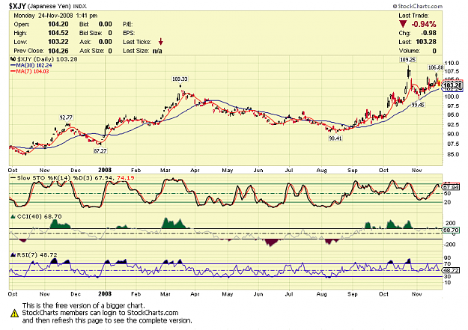
Task: Click the RSI(7) area legend icon
Action: click(x=13, y=255)
